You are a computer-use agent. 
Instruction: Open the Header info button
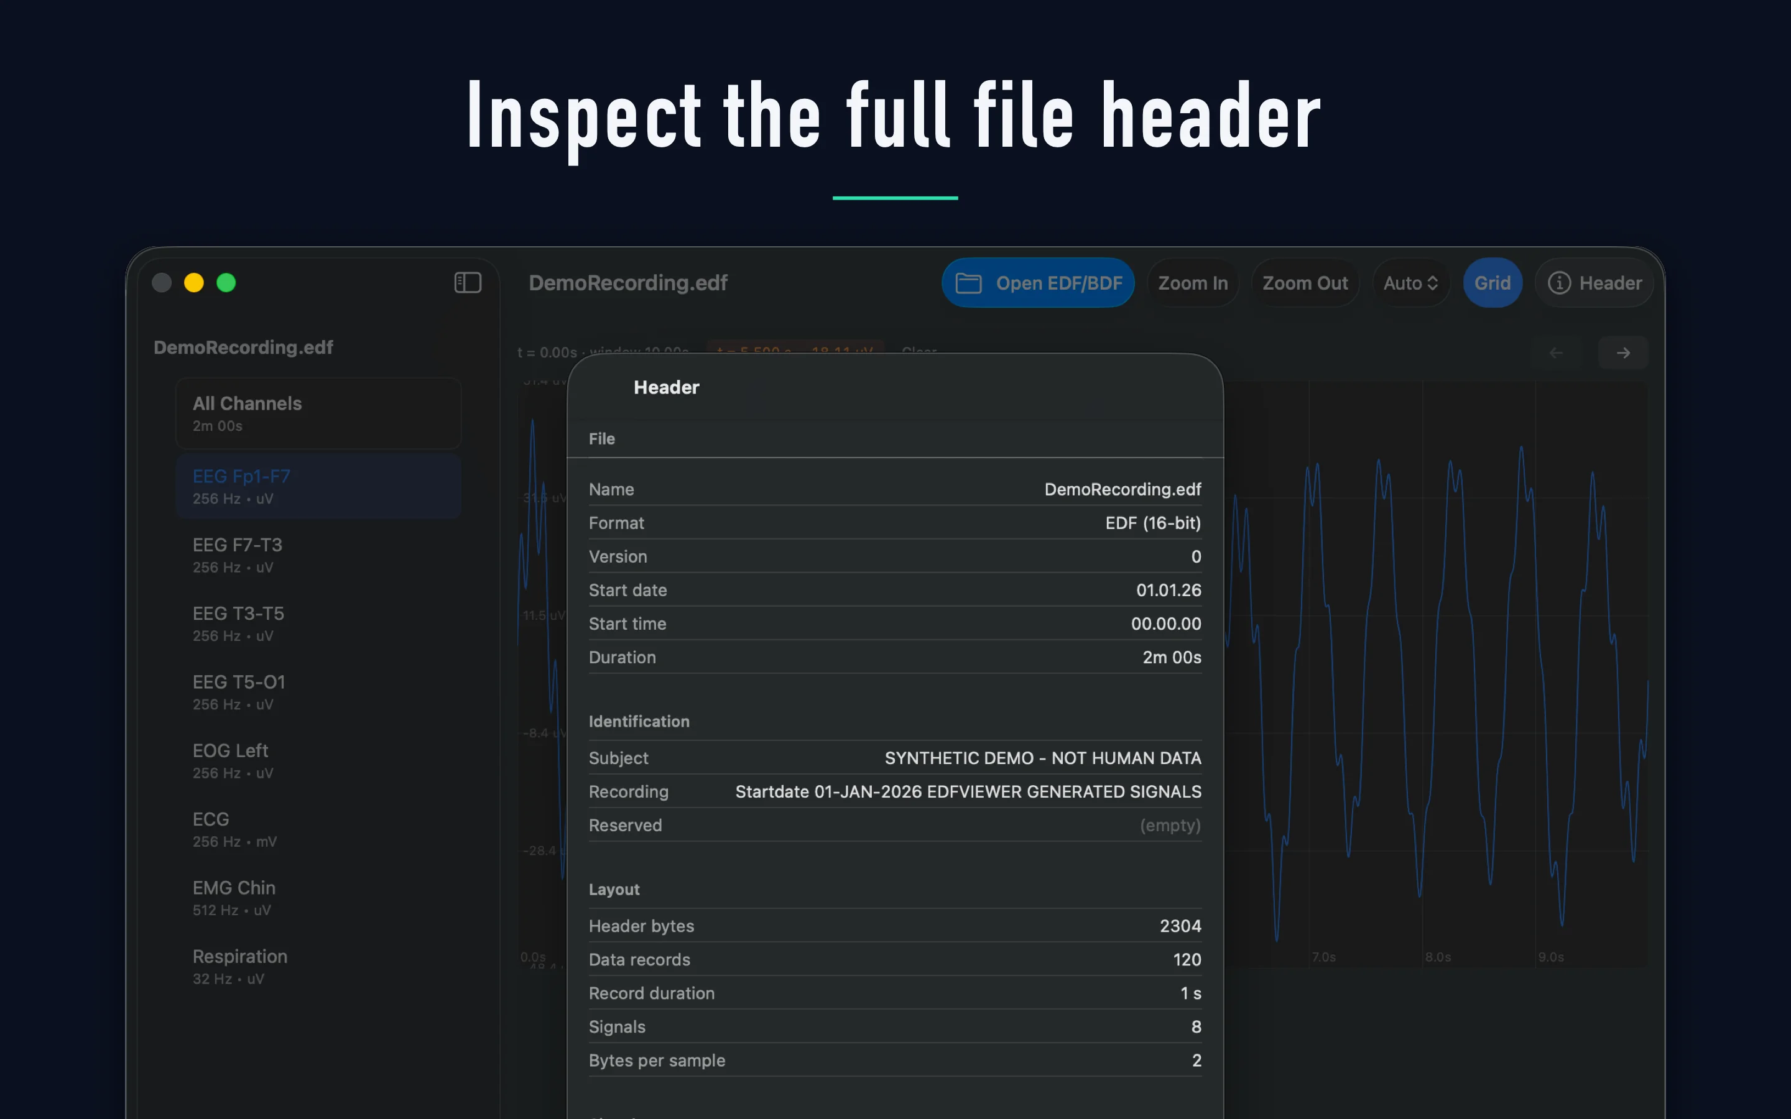pyautogui.click(x=1594, y=283)
